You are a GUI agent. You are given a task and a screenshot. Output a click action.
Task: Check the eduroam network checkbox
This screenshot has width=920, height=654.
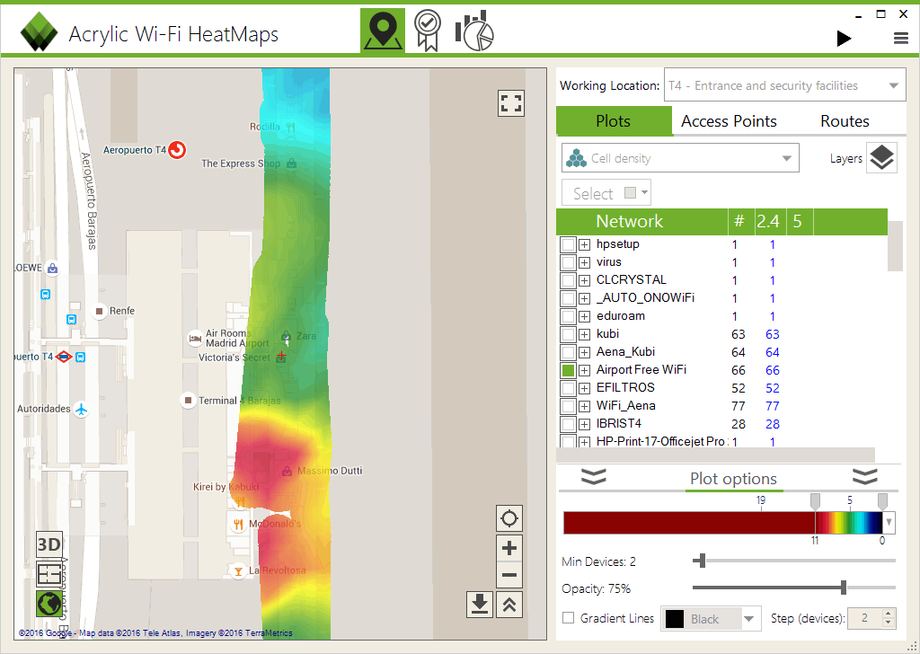tap(568, 316)
